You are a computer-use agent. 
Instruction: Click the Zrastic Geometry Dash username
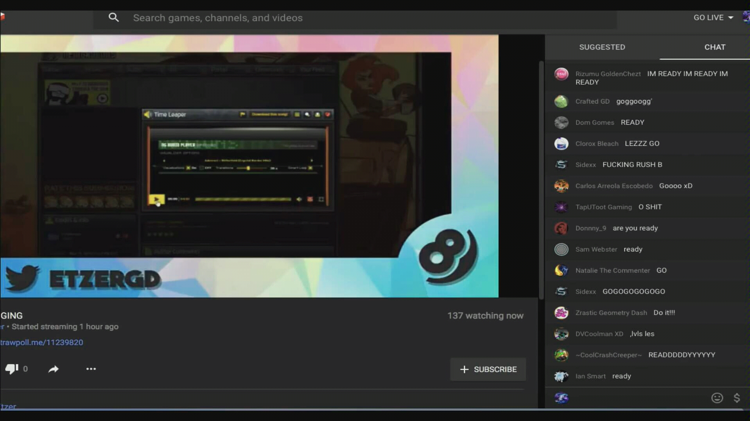pyautogui.click(x=611, y=313)
